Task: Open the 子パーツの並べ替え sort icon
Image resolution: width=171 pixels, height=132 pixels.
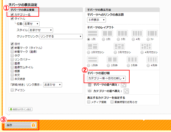Action: (124, 85)
